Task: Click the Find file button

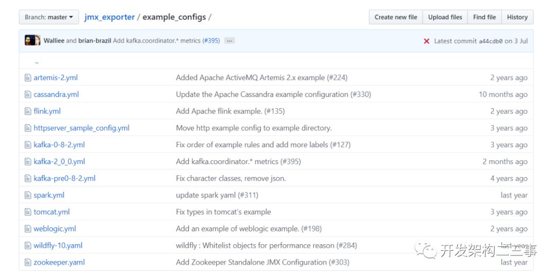Action: pos(484,17)
